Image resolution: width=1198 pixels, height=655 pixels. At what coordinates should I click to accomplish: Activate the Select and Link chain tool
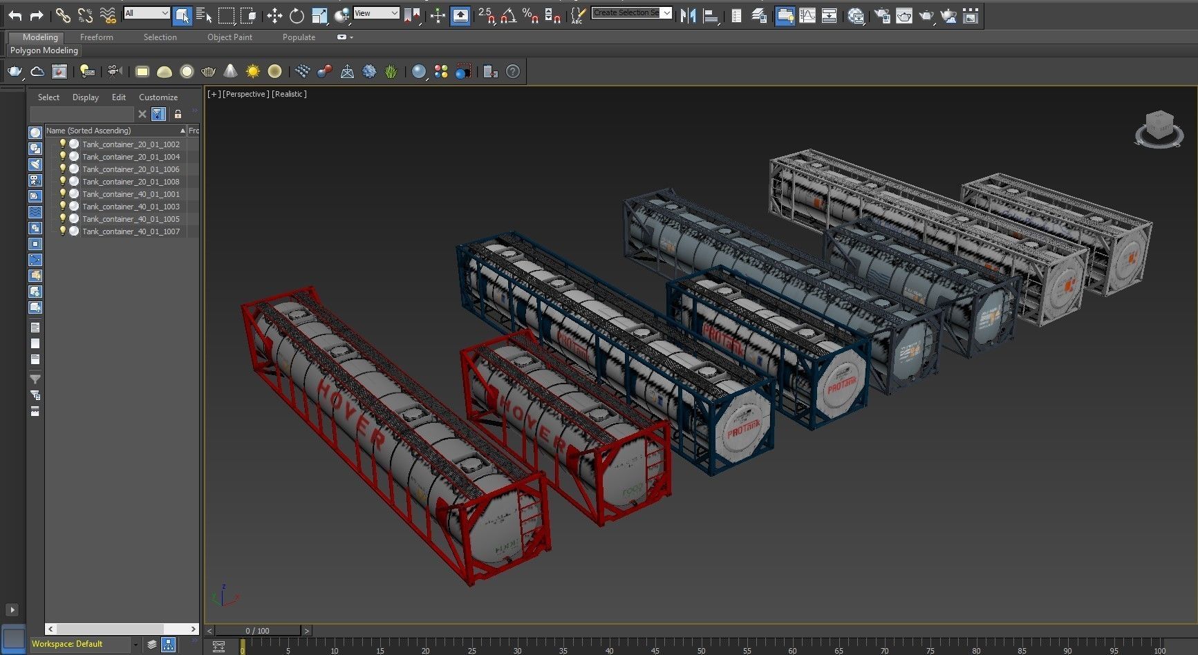tap(63, 15)
